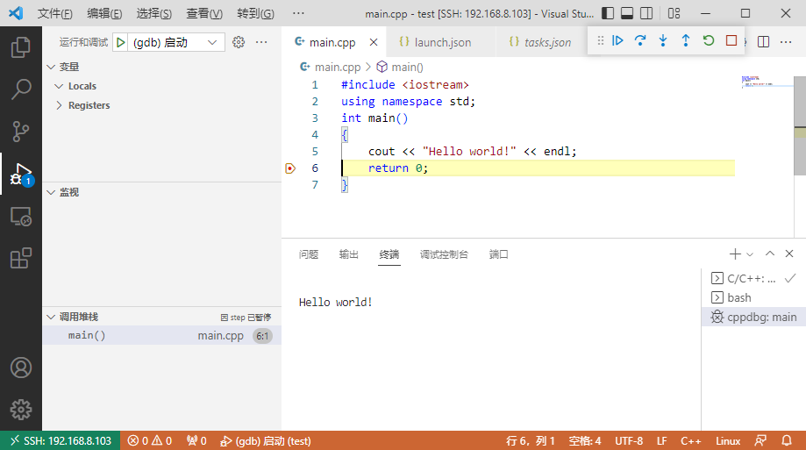Open Remote Explorer view
This screenshot has height=450, width=806.
tap(20, 216)
